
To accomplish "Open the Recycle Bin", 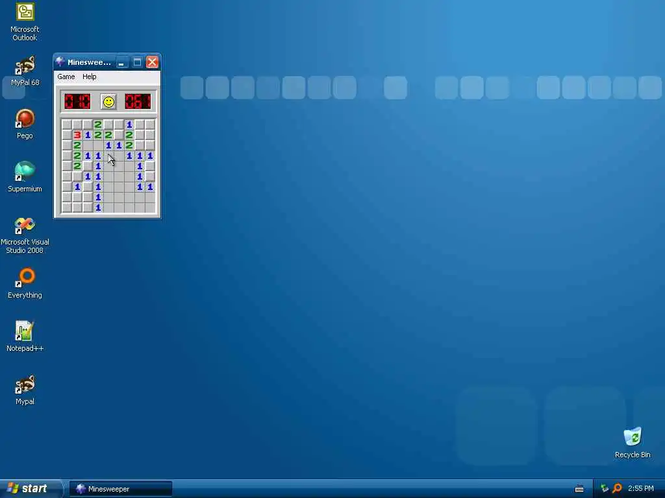I will point(633,443).
